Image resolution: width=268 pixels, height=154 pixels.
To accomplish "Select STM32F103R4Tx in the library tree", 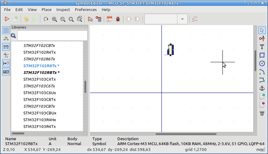I will (x=40, y=127).
